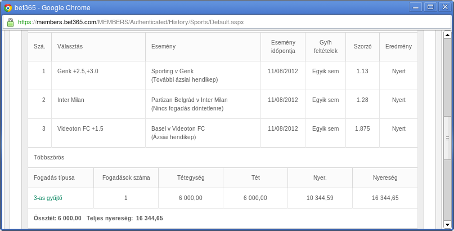Open the 3-as gyűjtő bet type link

(48, 198)
